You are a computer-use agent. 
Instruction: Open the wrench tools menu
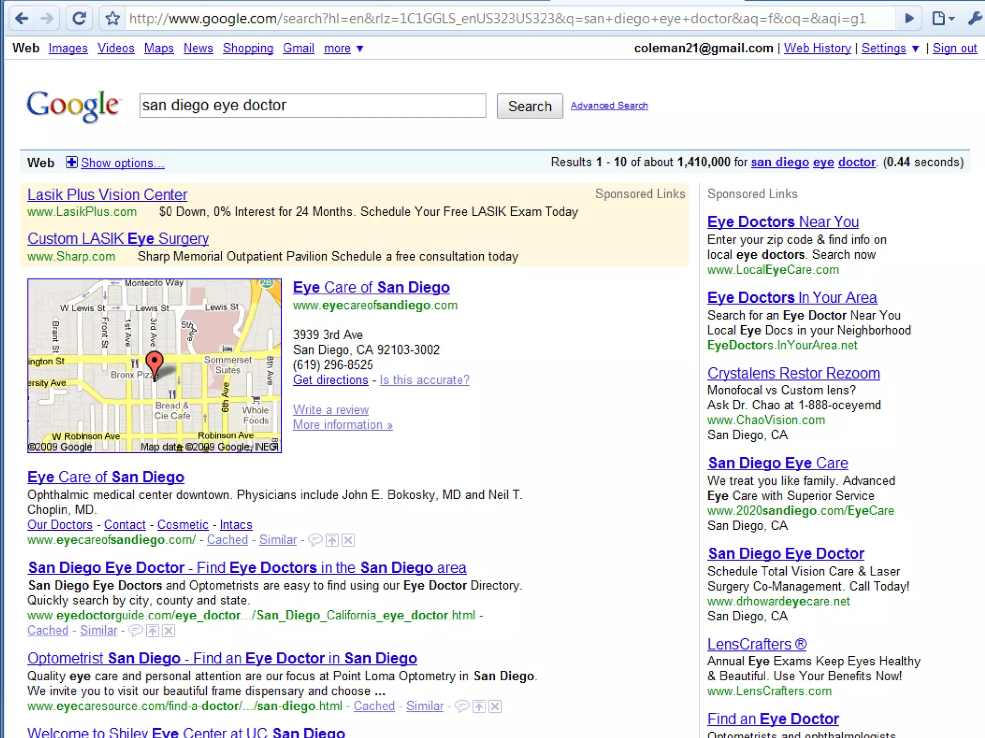pyautogui.click(x=974, y=18)
